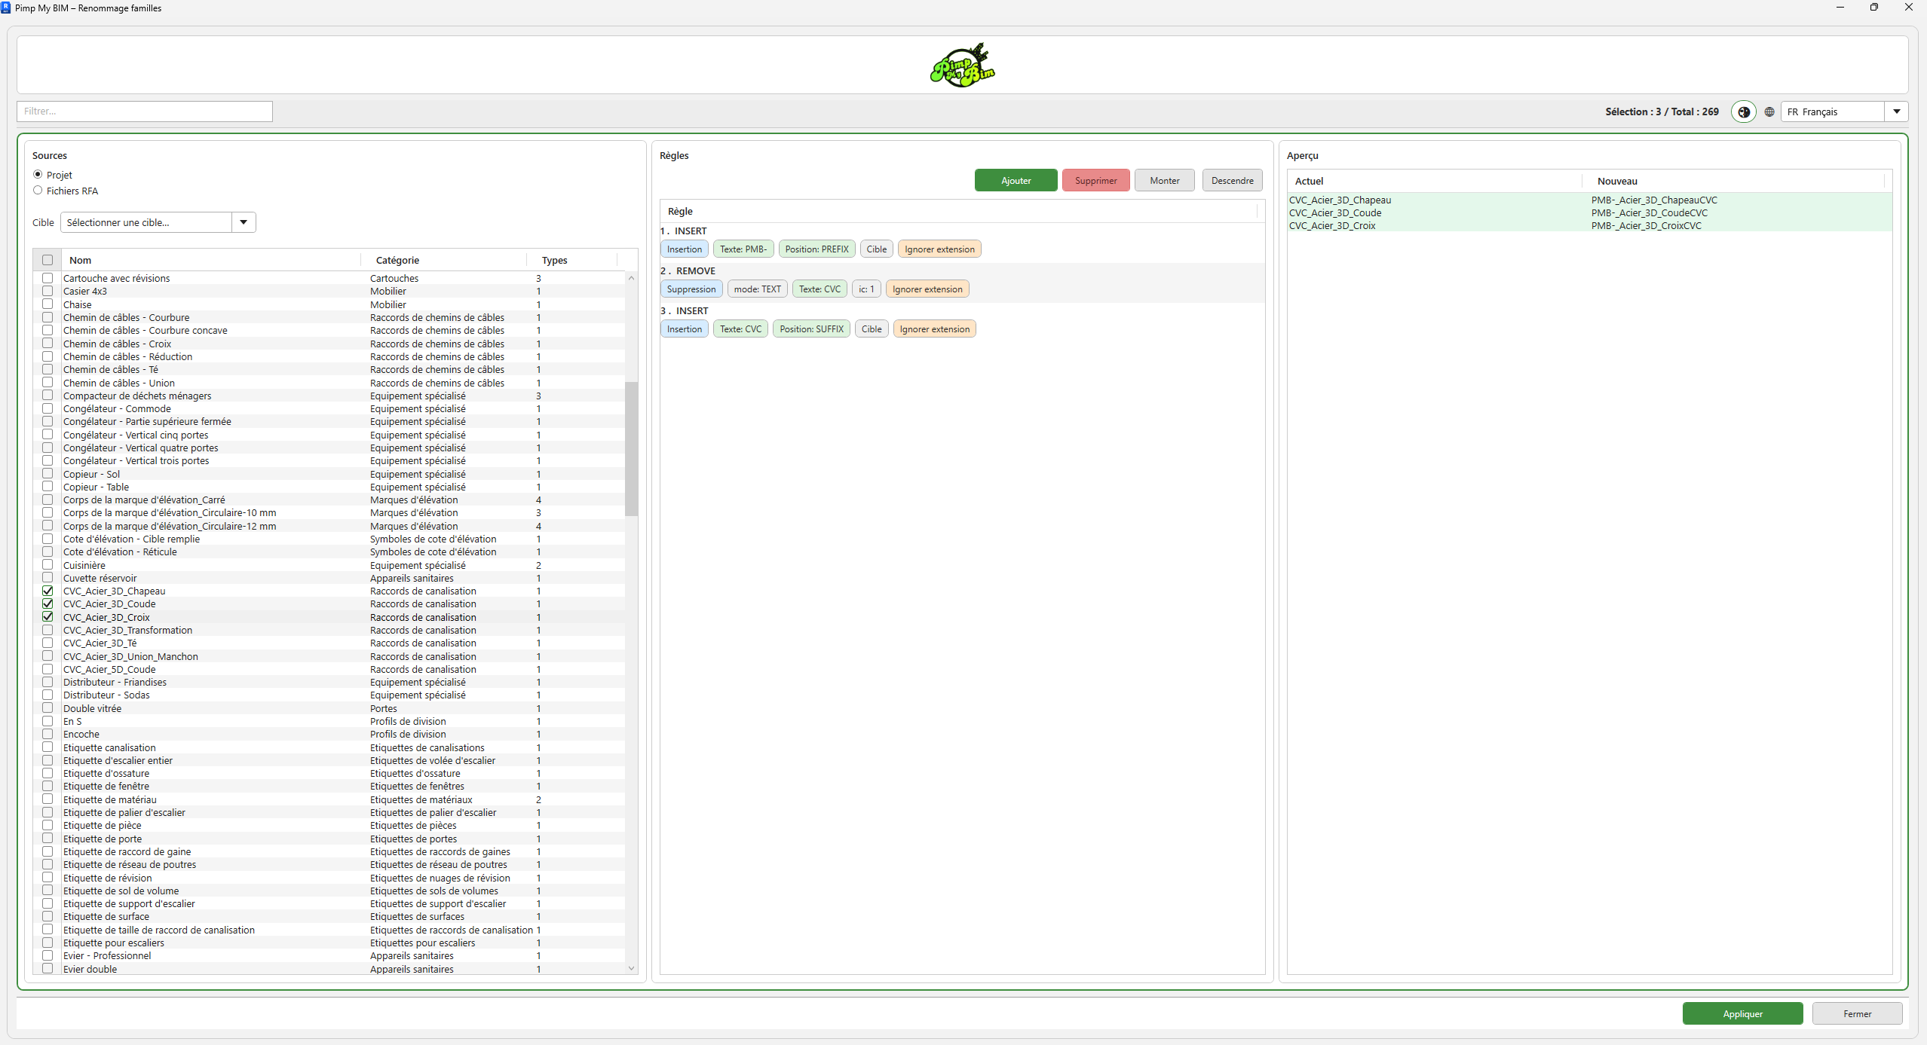
Task: Click the Filtrer search field
Action: pos(145,111)
